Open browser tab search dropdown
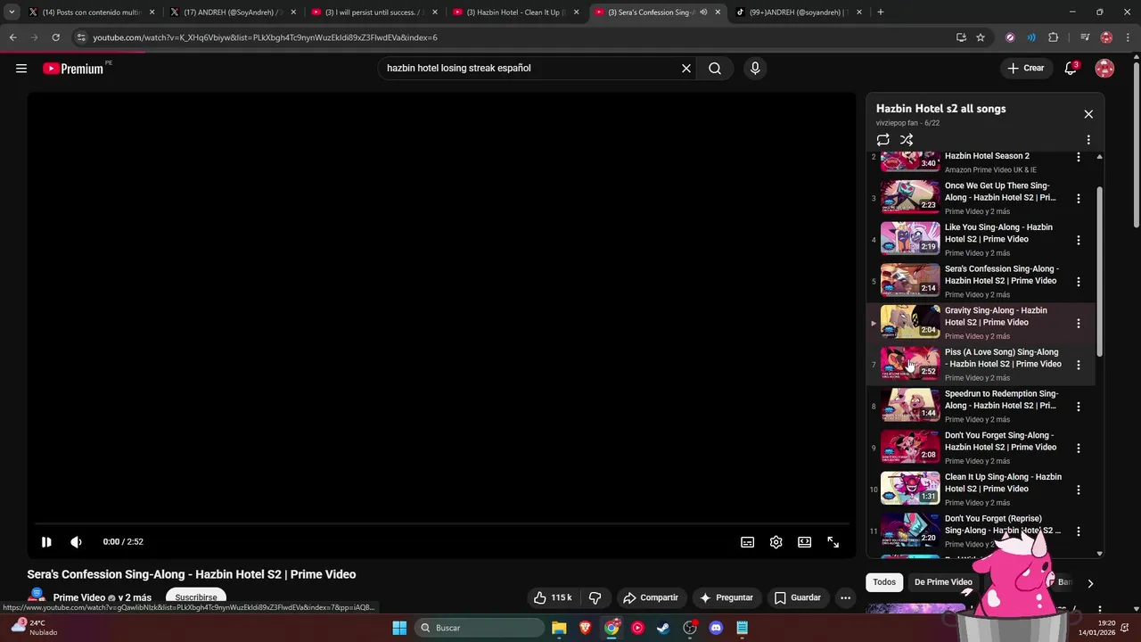Image resolution: width=1141 pixels, height=642 pixels. coord(12,12)
